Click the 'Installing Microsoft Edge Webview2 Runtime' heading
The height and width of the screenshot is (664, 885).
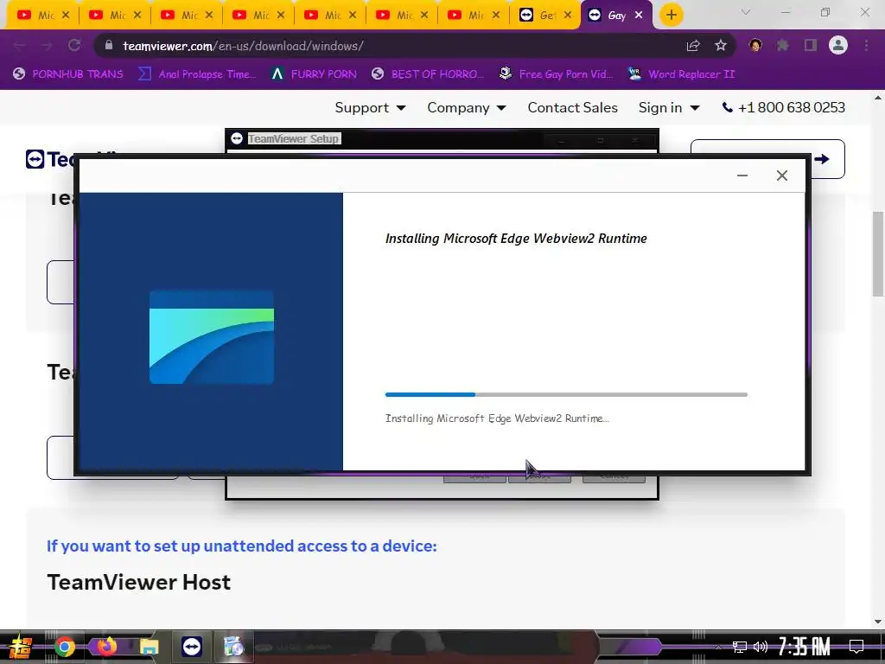coord(516,239)
